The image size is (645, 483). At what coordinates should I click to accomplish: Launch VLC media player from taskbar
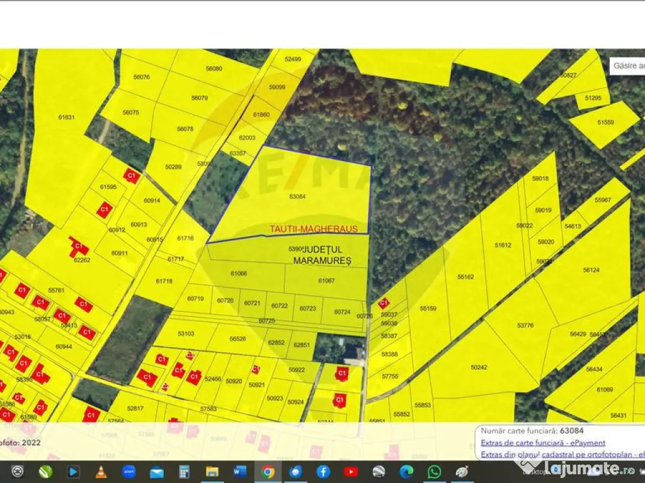coord(101,472)
